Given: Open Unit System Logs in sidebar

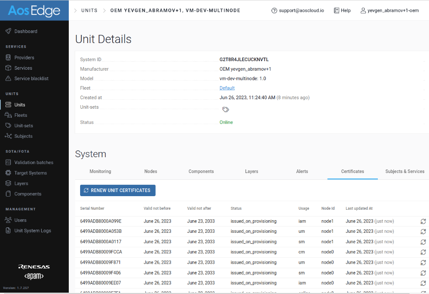Looking at the screenshot, I should pyautogui.click(x=33, y=231).
